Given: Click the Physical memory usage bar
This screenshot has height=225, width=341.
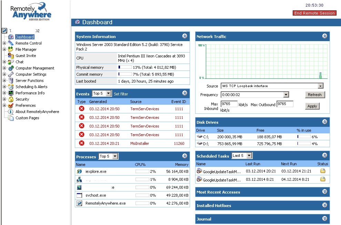Looking at the screenshot, I should [x=125, y=67].
